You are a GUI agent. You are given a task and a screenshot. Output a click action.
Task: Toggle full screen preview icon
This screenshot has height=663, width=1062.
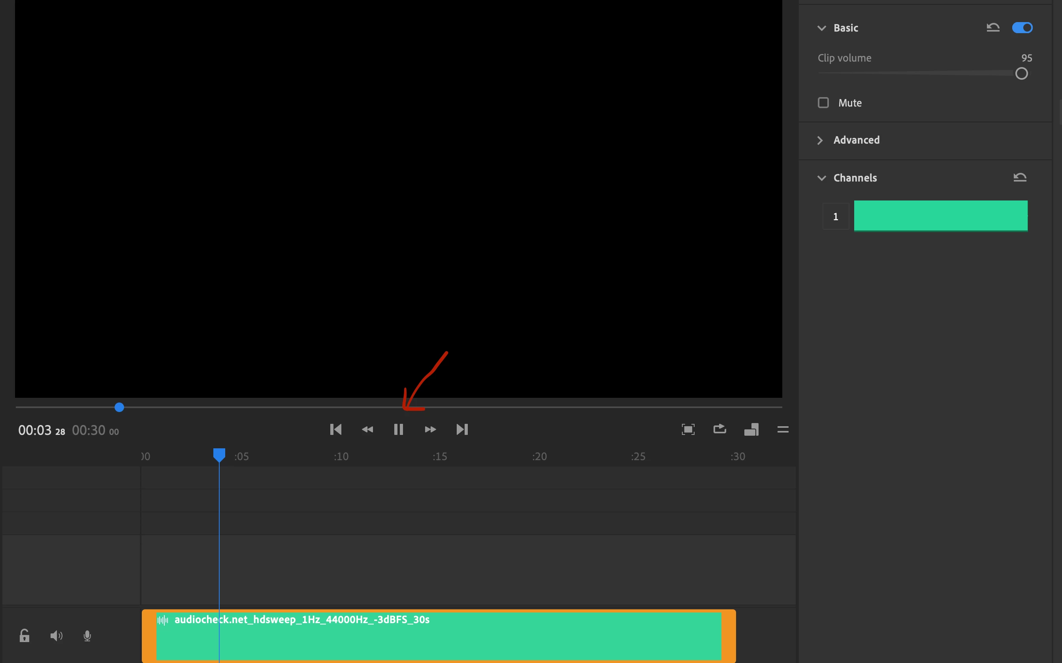click(688, 429)
